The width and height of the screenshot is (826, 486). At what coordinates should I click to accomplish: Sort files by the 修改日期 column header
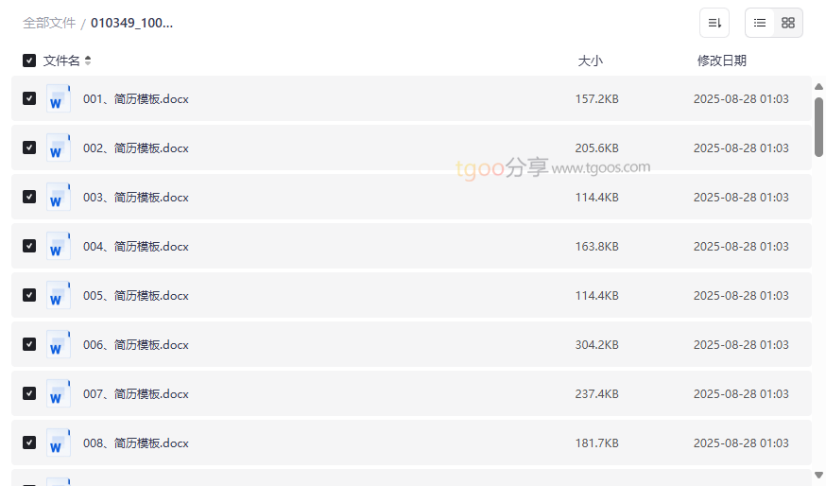pos(721,61)
